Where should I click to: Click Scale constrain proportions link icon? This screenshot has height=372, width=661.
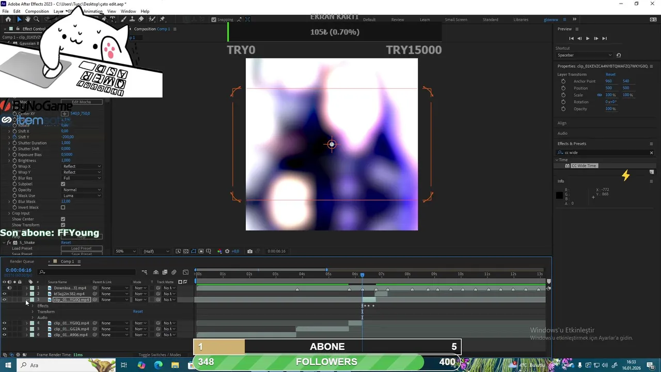[x=600, y=95]
